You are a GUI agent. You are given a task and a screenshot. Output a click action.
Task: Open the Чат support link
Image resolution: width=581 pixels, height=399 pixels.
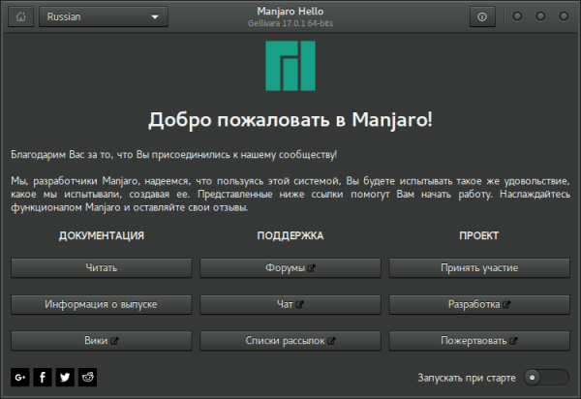[x=290, y=304]
